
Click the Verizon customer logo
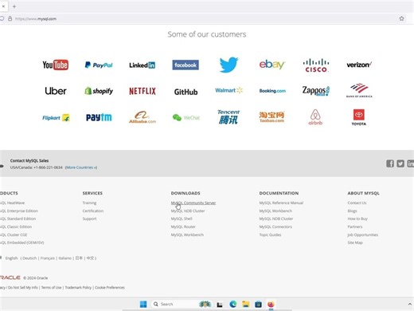[x=359, y=65]
